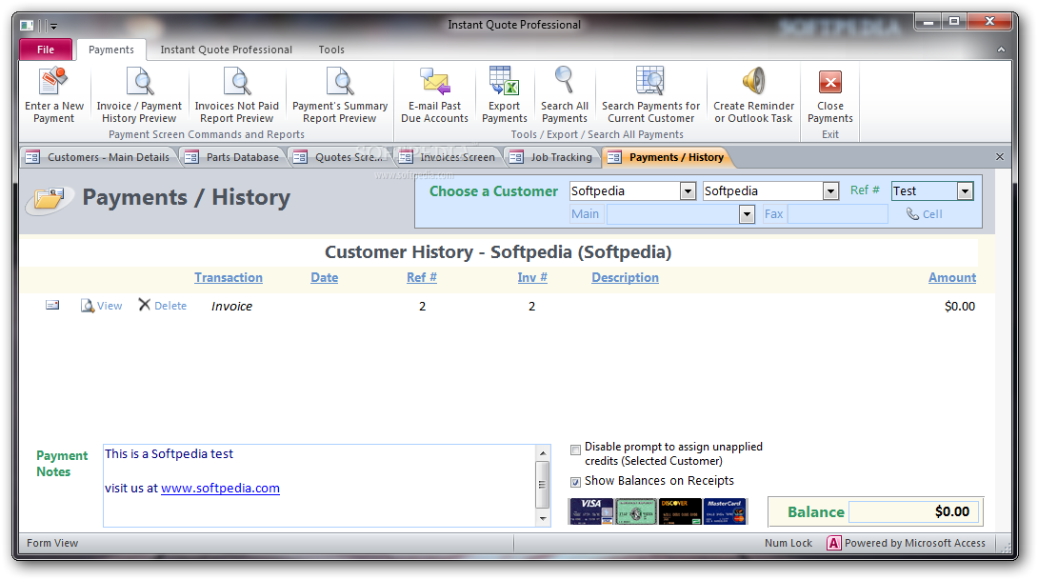
Task: Create Reminder or Outlook Task
Action: tap(753, 96)
